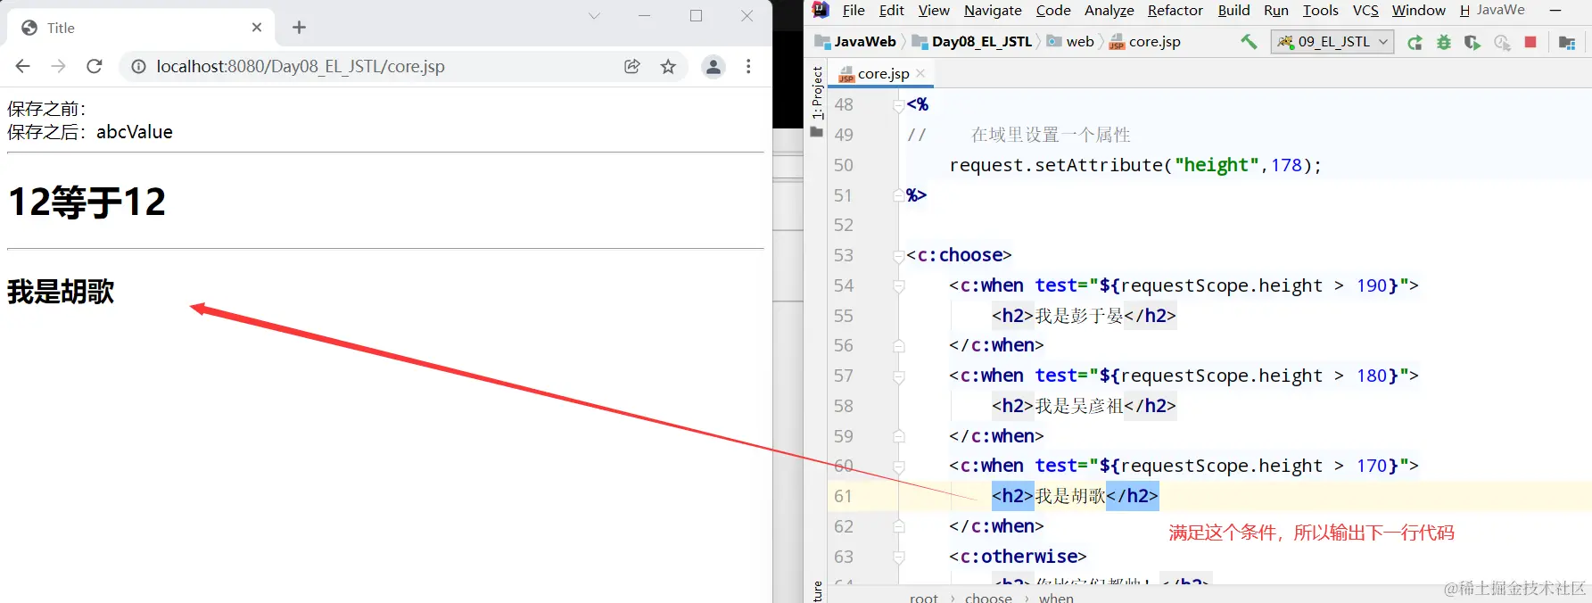Click request.setAttribute code on line 50
Image resolution: width=1592 pixels, height=603 pixels.
coord(1135,165)
